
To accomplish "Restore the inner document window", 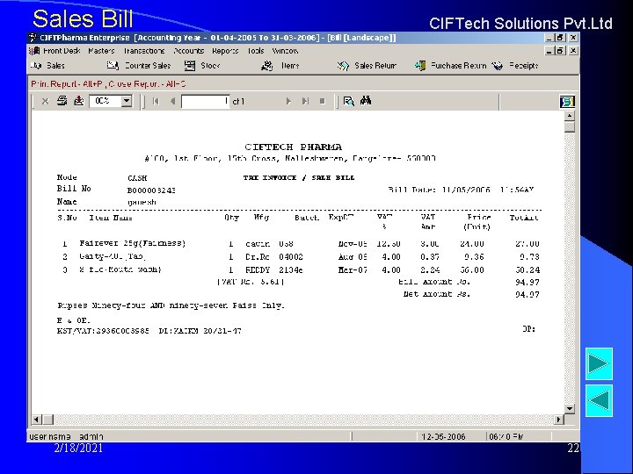I will pos(560,51).
